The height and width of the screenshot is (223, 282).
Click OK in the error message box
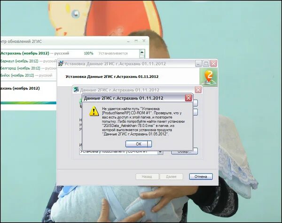(x=139, y=144)
